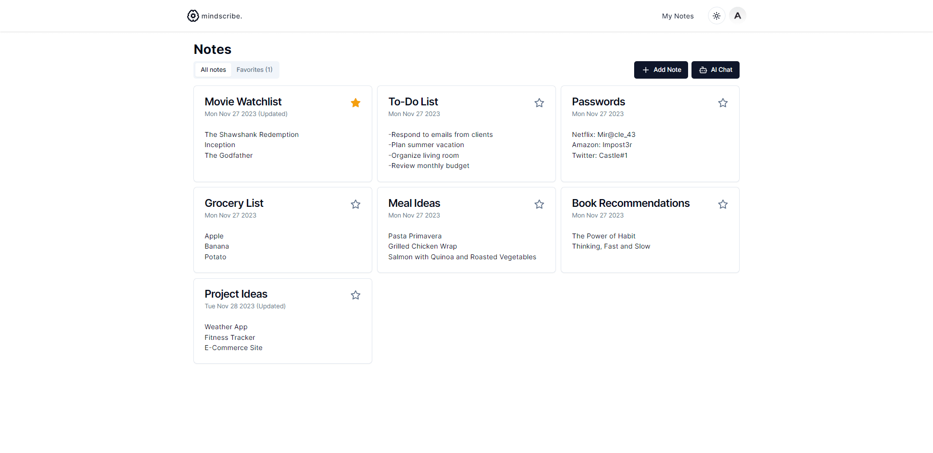Click "Salmon with Quinoa and Roasted Vegetables"
This screenshot has width=933, height=453.
462,257
